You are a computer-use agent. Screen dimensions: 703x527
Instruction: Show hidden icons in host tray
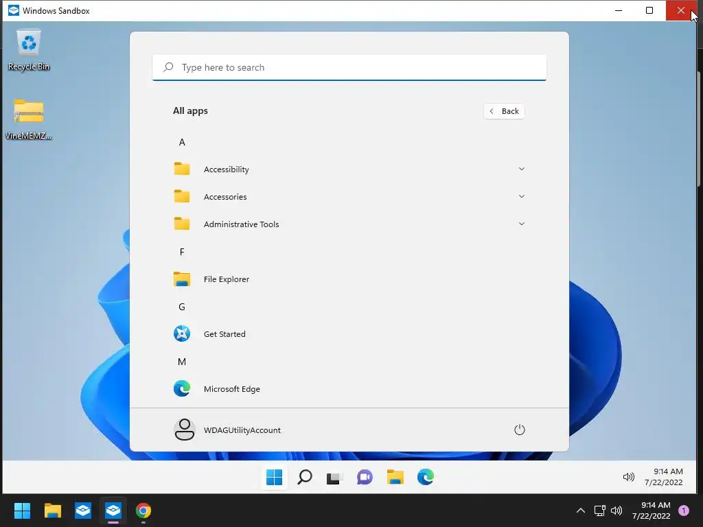580,511
